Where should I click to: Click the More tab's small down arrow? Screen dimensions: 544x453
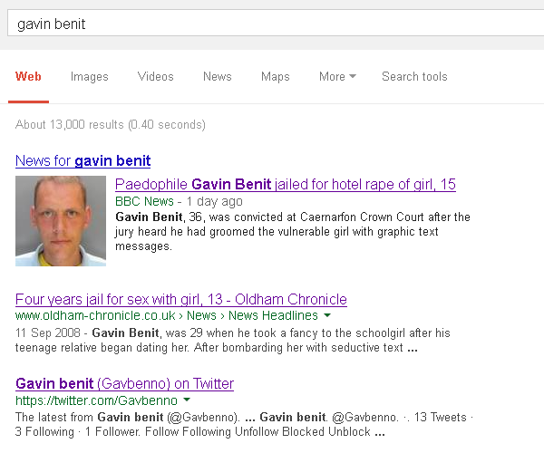pyautogui.click(x=353, y=76)
